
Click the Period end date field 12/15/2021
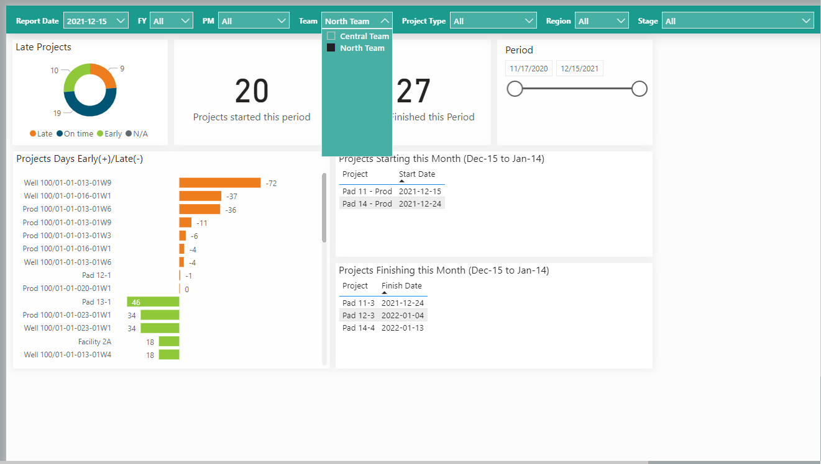tap(579, 68)
